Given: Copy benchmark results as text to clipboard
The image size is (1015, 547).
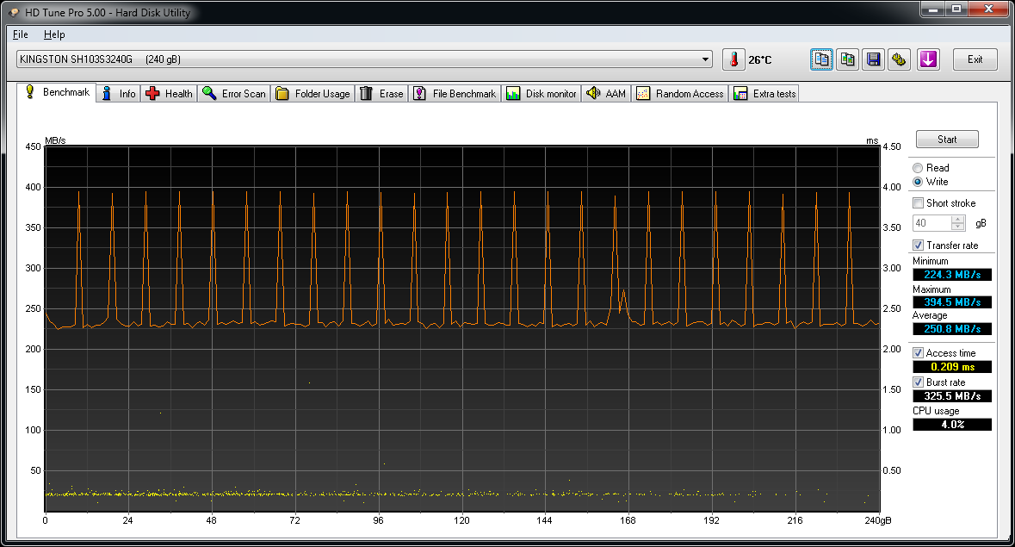Looking at the screenshot, I should [821, 59].
